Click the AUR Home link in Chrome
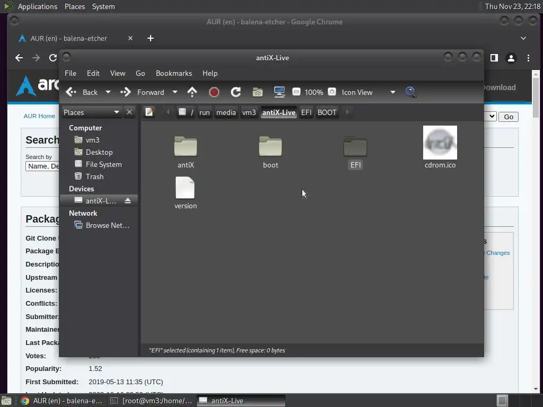 [39, 116]
